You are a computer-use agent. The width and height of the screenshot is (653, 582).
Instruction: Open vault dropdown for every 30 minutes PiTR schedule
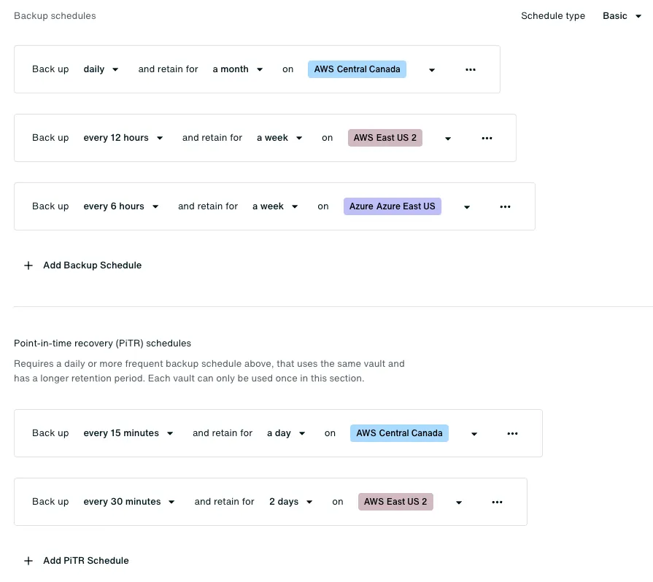[458, 503]
